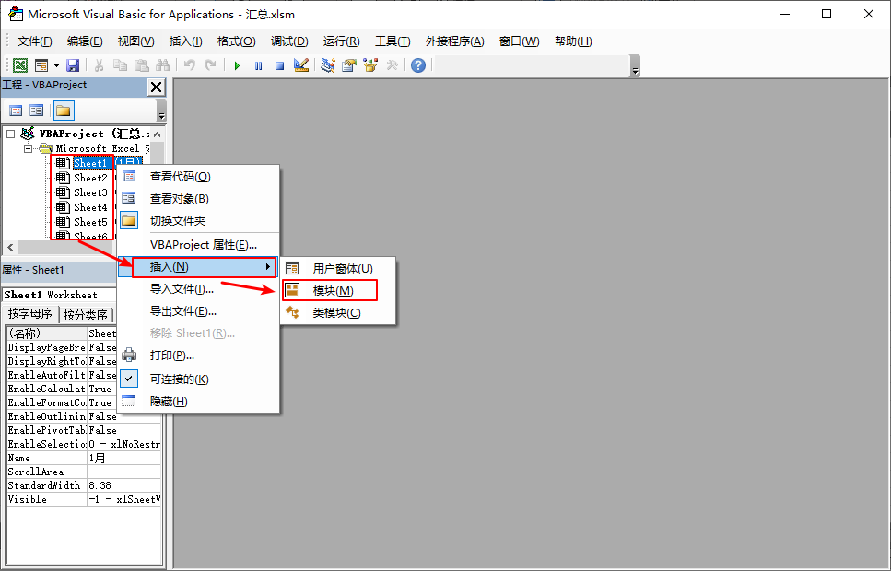Switch to the Microsoft Excel view icon
The image size is (891, 571).
[x=20, y=65]
